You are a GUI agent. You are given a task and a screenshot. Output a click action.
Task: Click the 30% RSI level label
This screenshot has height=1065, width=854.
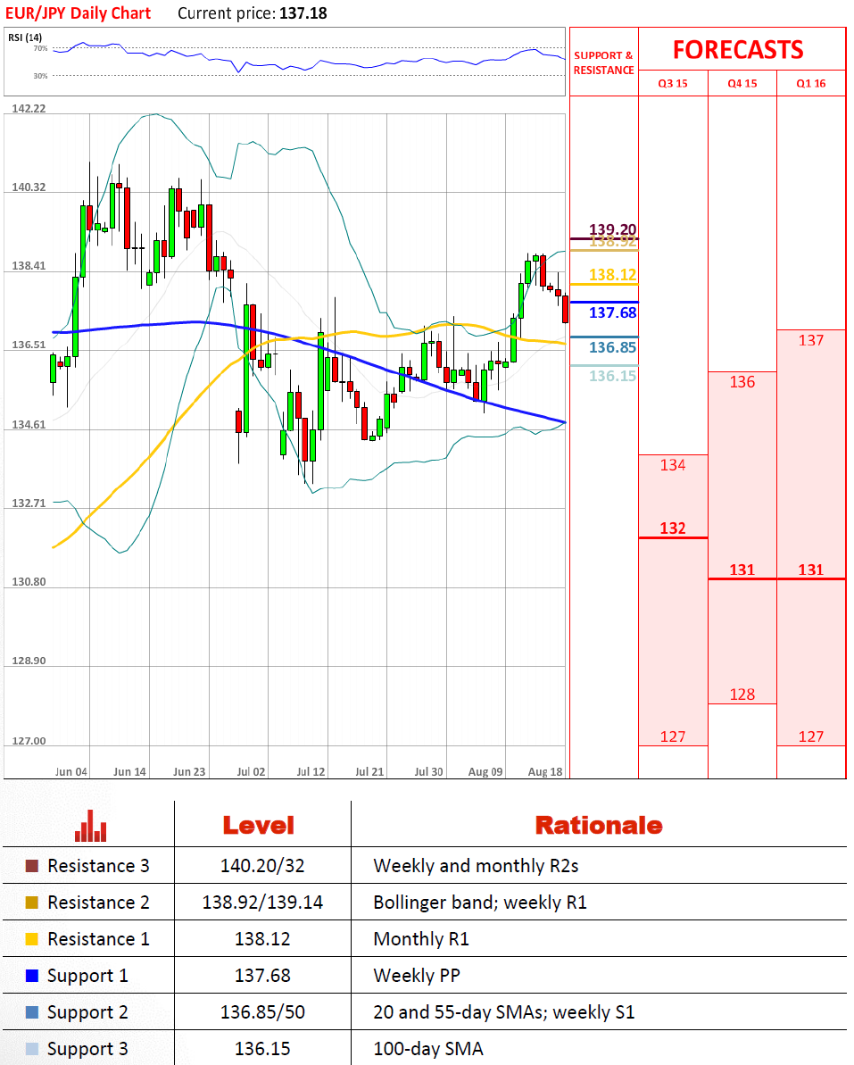click(x=41, y=76)
